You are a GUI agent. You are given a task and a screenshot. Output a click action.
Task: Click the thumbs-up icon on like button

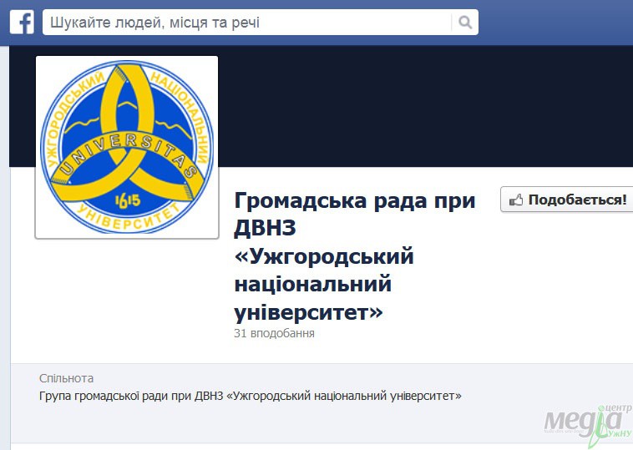516,200
